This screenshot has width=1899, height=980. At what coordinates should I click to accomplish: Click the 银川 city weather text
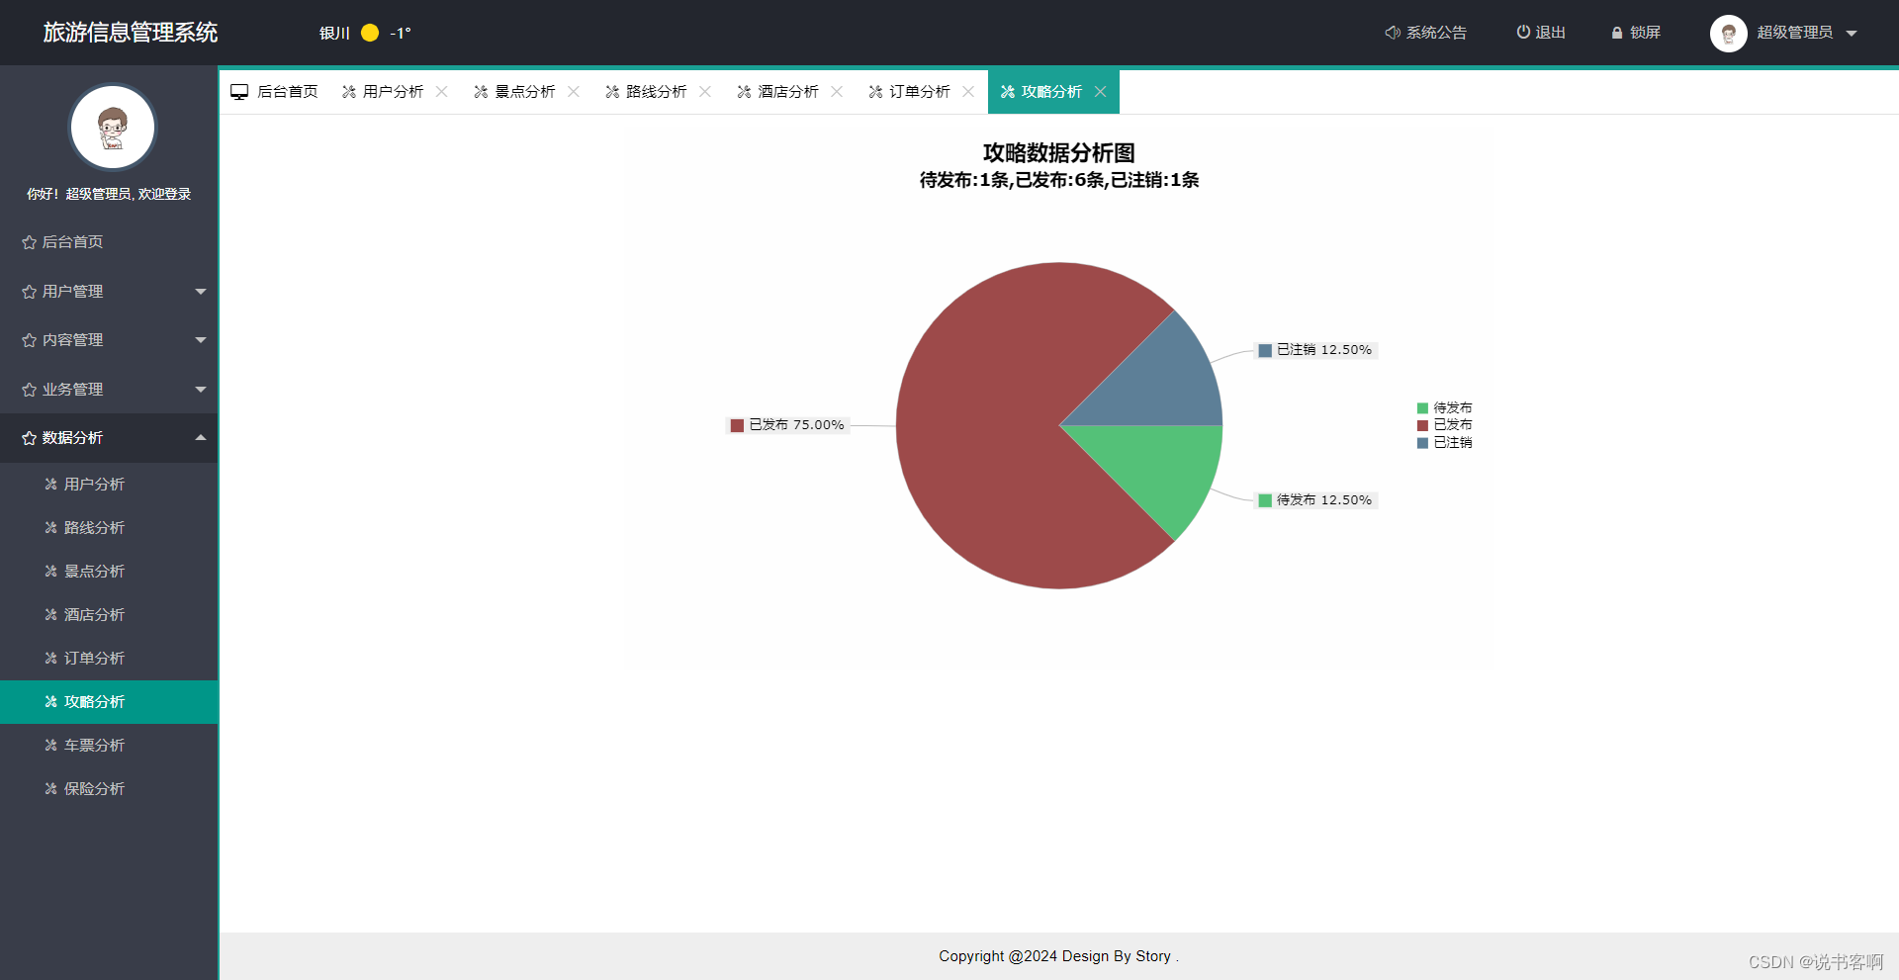point(335,33)
